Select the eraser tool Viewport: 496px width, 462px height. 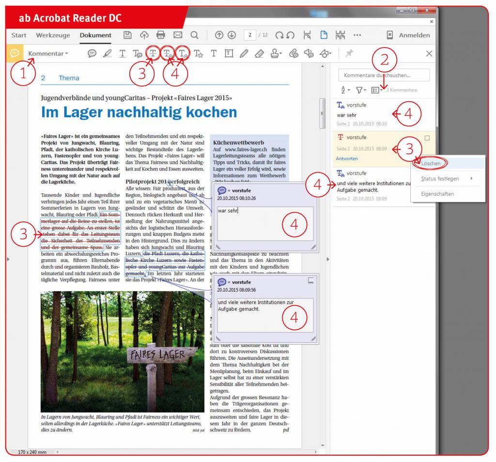click(x=259, y=53)
